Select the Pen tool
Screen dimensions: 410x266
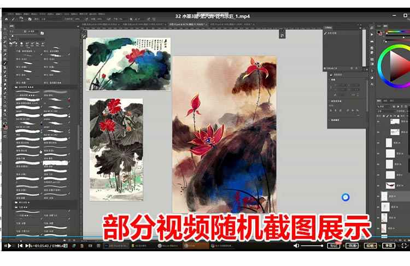(x=5, y=93)
